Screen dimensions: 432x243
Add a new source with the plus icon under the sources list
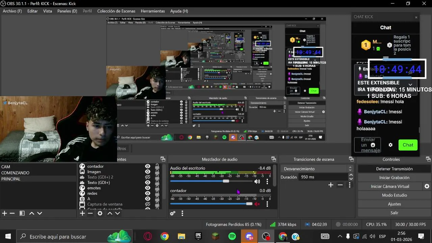pyautogui.click(x=82, y=213)
